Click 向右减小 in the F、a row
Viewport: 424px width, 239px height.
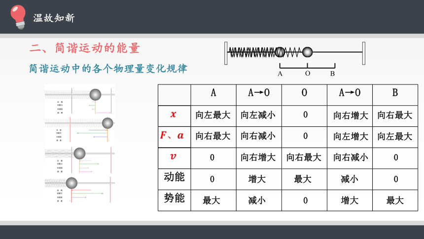pyautogui.click(x=258, y=136)
